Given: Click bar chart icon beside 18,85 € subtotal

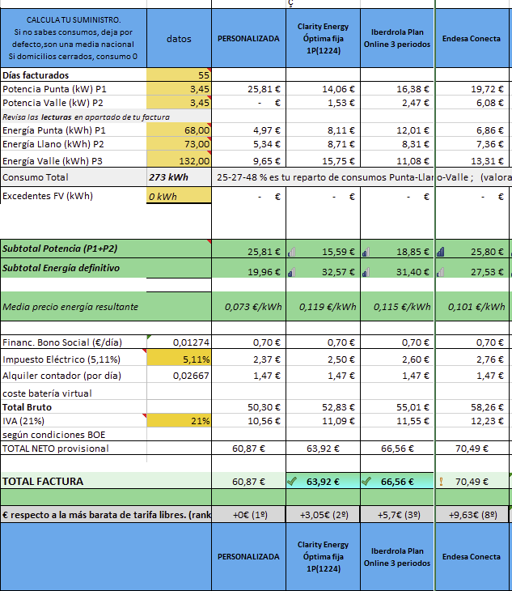Looking at the screenshot, I should click(366, 252).
